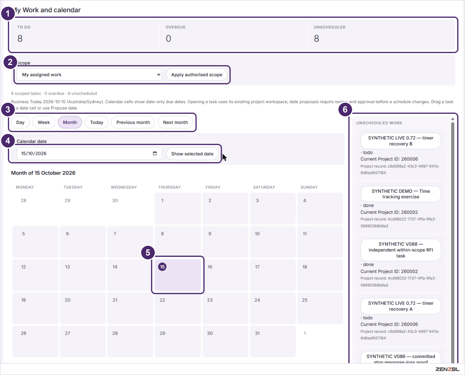Image resolution: width=465 pixels, height=375 pixels.
Task: Select highlighted date cell 15 October
Action: pyautogui.click(x=178, y=275)
